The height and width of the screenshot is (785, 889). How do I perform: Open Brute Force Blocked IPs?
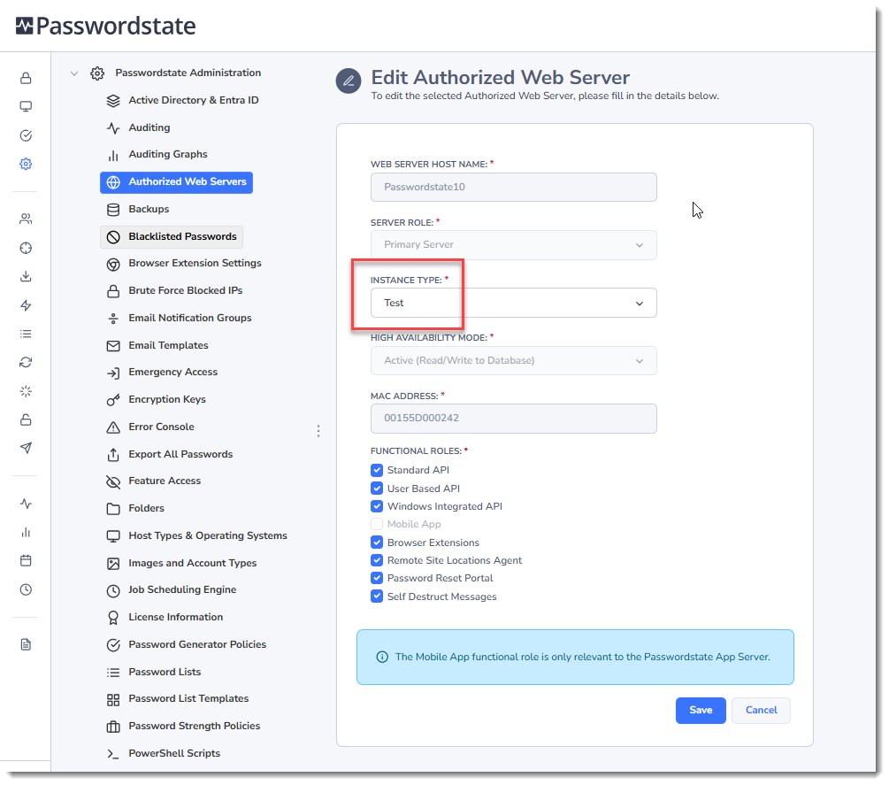coord(186,290)
